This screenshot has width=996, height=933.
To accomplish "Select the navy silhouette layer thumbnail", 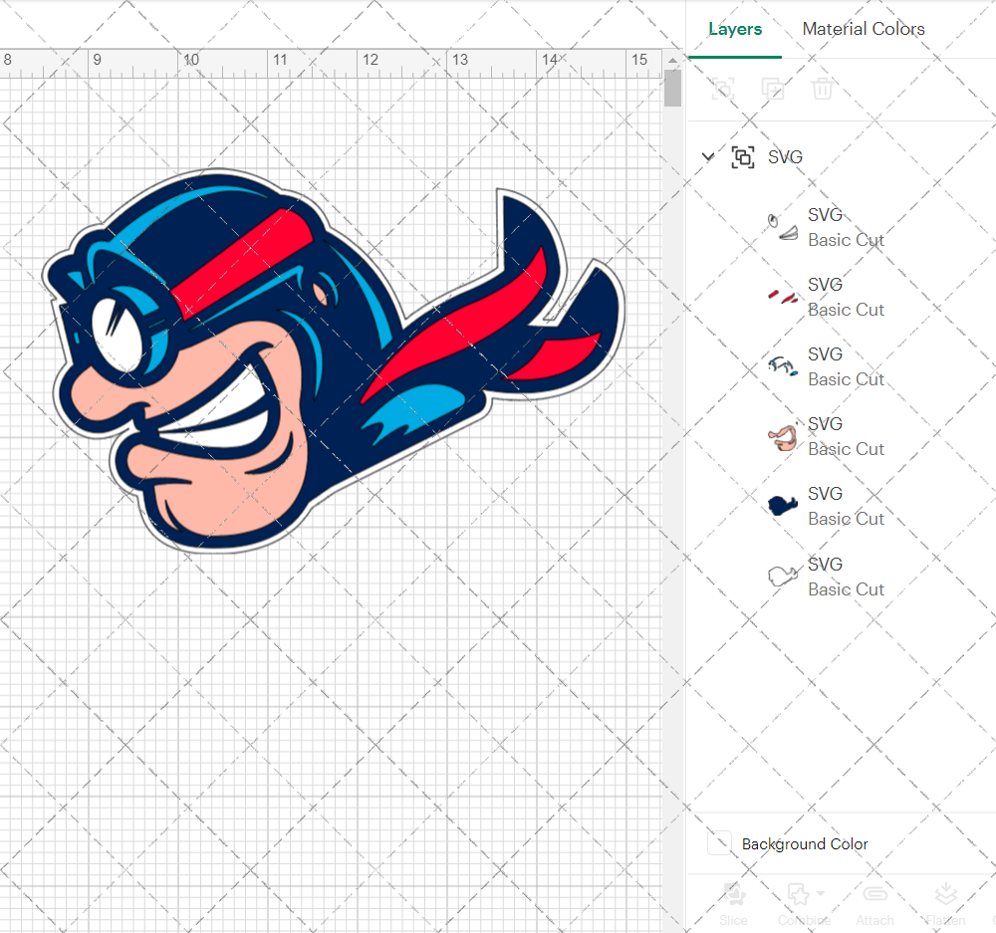I will click(783, 506).
